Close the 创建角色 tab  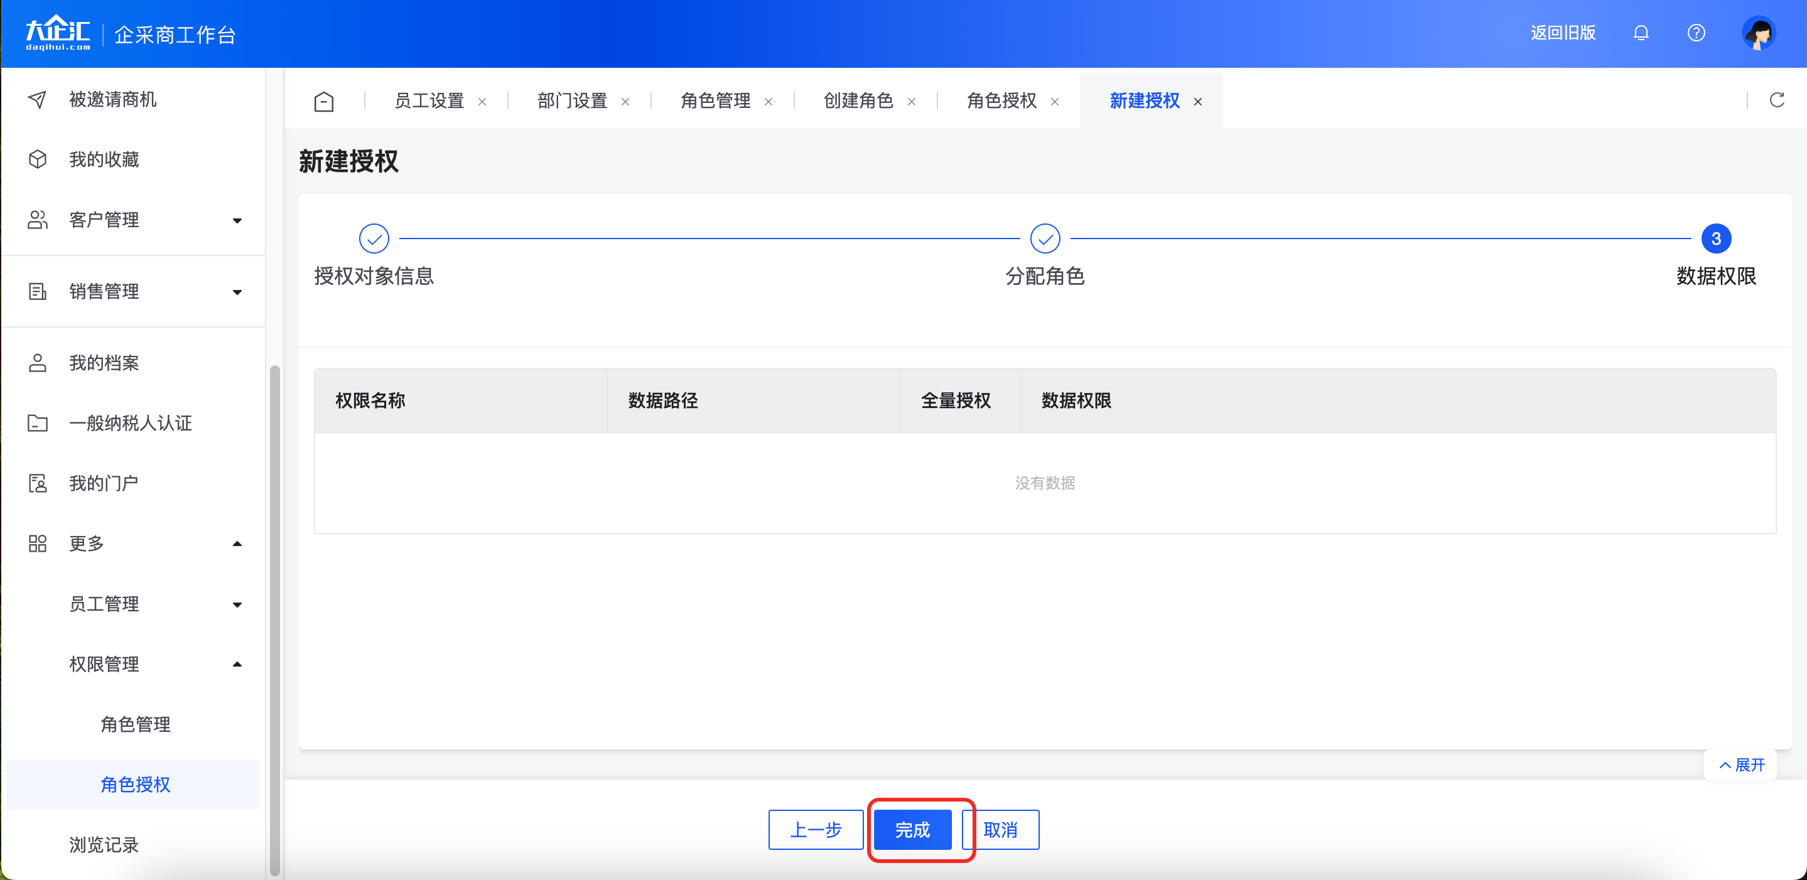[911, 102]
